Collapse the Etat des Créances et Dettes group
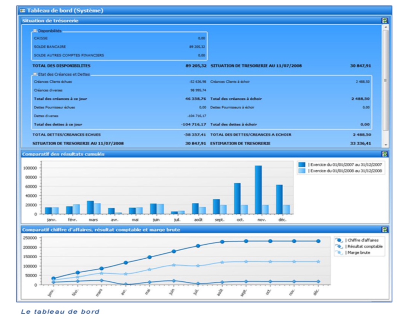This screenshot has width=418, height=324. coord(35,74)
